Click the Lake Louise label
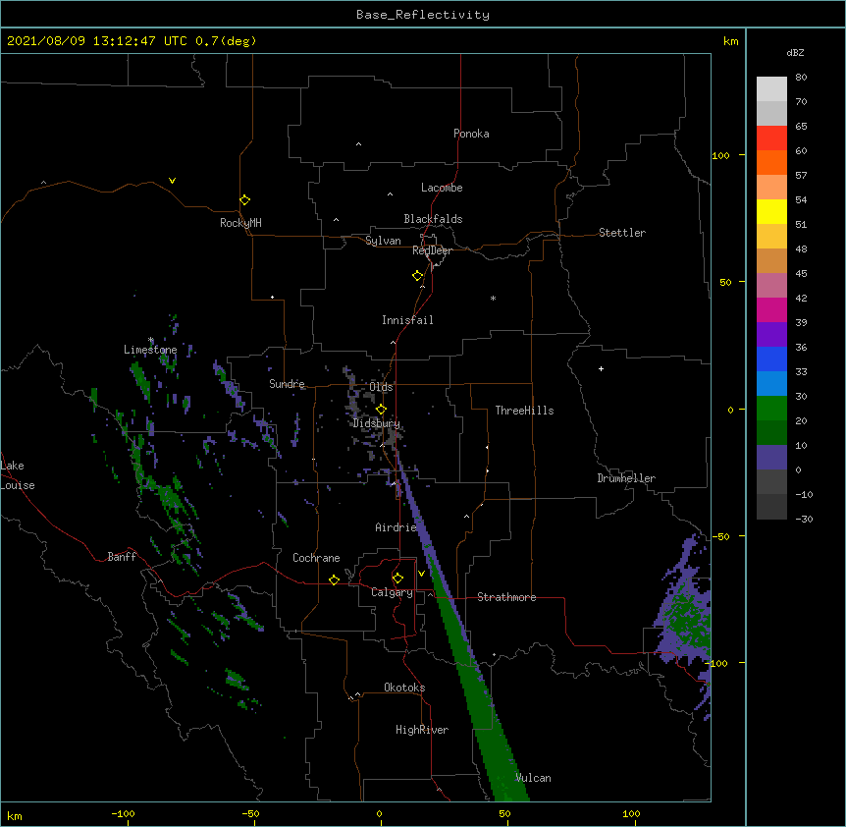846x827 pixels. 18,475
